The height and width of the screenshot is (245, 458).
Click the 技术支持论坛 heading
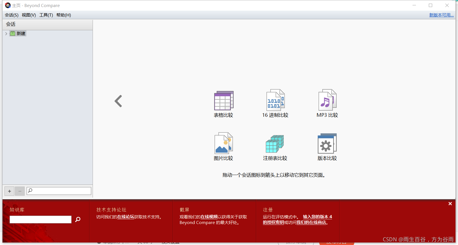click(x=111, y=210)
